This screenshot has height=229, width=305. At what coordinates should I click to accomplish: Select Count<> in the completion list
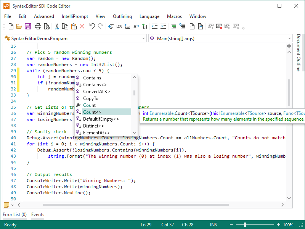pos(92,112)
